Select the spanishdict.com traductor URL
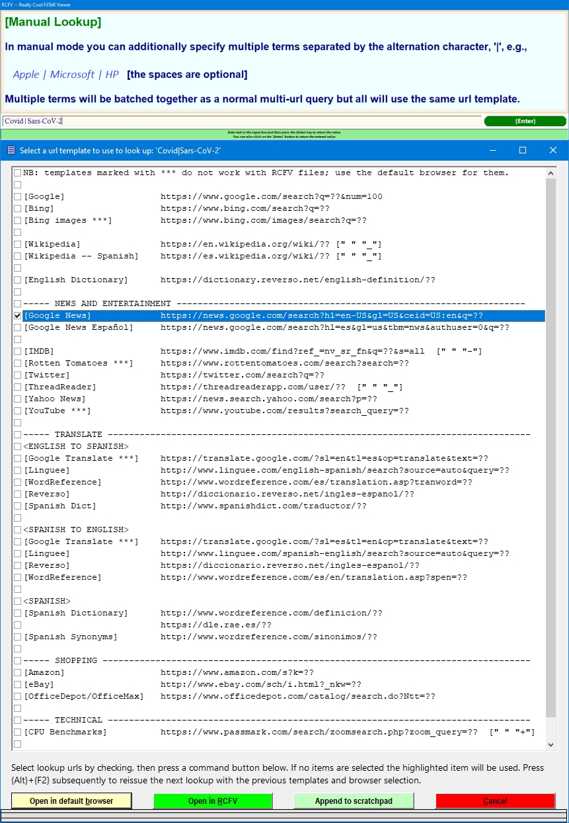Image resolution: width=569 pixels, height=823 pixels. pos(263,506)
